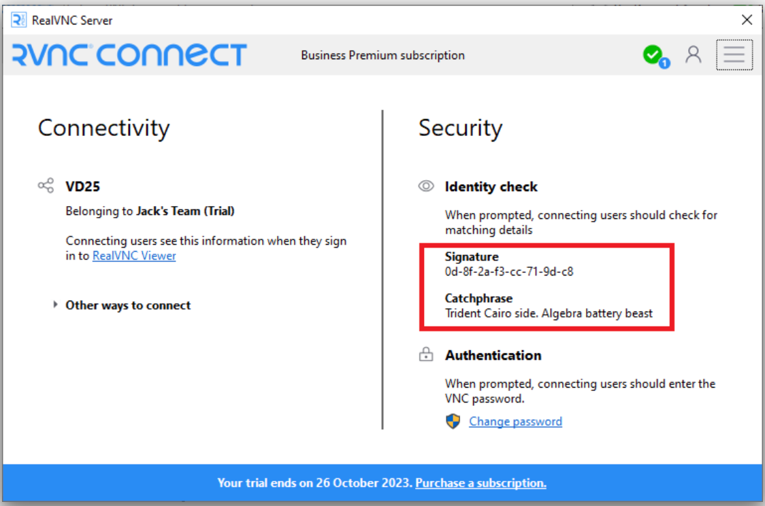Follow the Purchase a subscription link
This screenshot has height=506, width=765.
pos(481,483)
